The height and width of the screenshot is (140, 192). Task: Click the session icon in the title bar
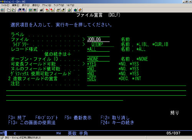2,2
